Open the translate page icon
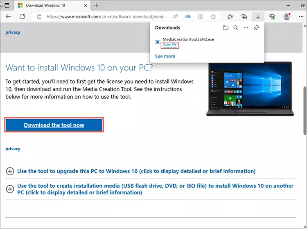 [x=188, y=16]
